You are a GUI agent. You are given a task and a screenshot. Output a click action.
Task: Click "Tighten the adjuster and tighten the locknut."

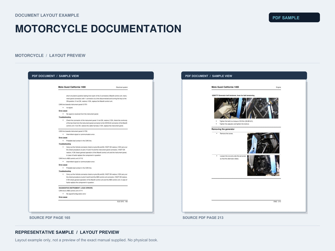(x=234, y=124)
